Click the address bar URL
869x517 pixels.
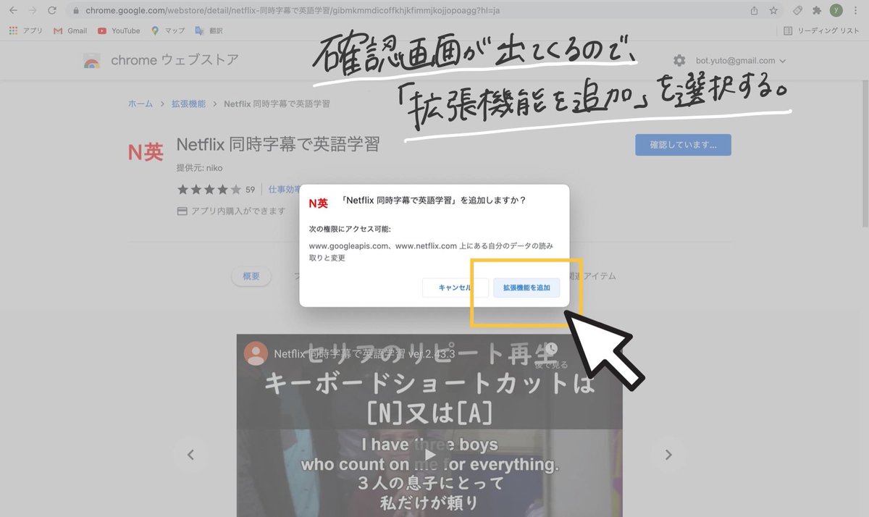coord(293,11)
